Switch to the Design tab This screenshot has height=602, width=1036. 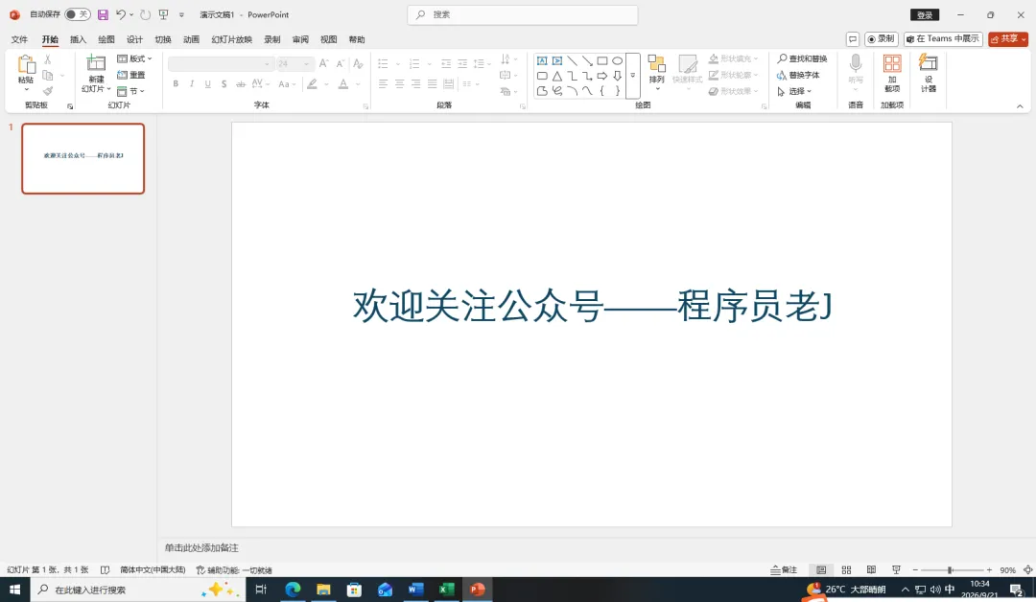coord(135,39)
